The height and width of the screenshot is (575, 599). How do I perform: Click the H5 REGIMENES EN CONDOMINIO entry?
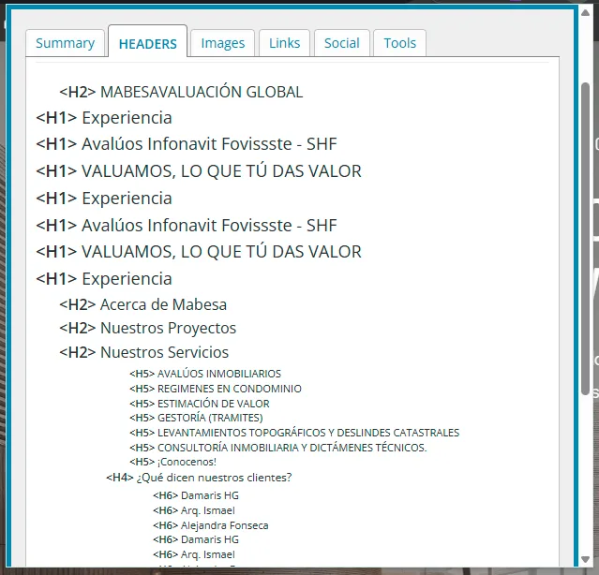click(x=216, y=389)
